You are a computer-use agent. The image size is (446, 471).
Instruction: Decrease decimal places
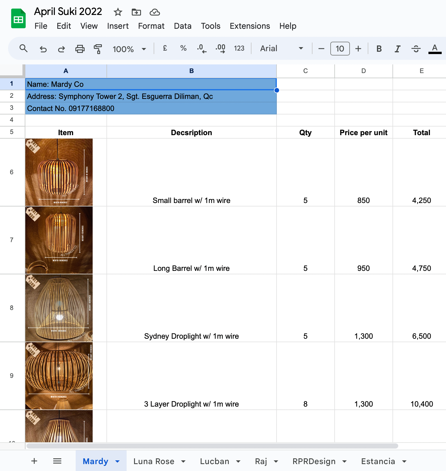(x=202, y=48)
